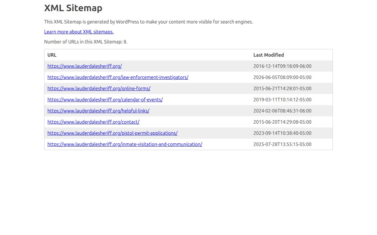Select the date 2019-03-11T10:14:12-05:00

pos(282,100)
